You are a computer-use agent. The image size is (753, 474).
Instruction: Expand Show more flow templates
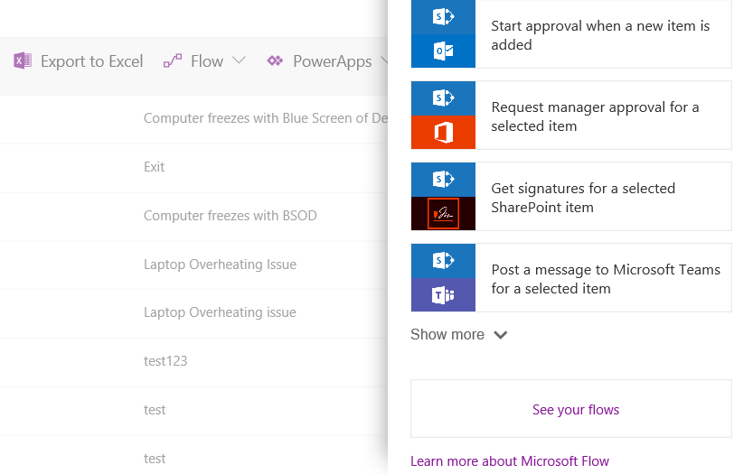pos(459,335)
